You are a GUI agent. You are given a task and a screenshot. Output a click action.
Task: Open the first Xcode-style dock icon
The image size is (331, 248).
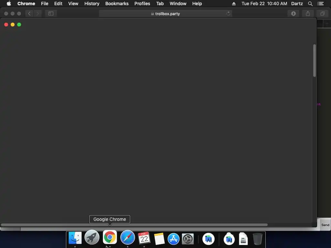pyautogui.click(x=208, y=239)
